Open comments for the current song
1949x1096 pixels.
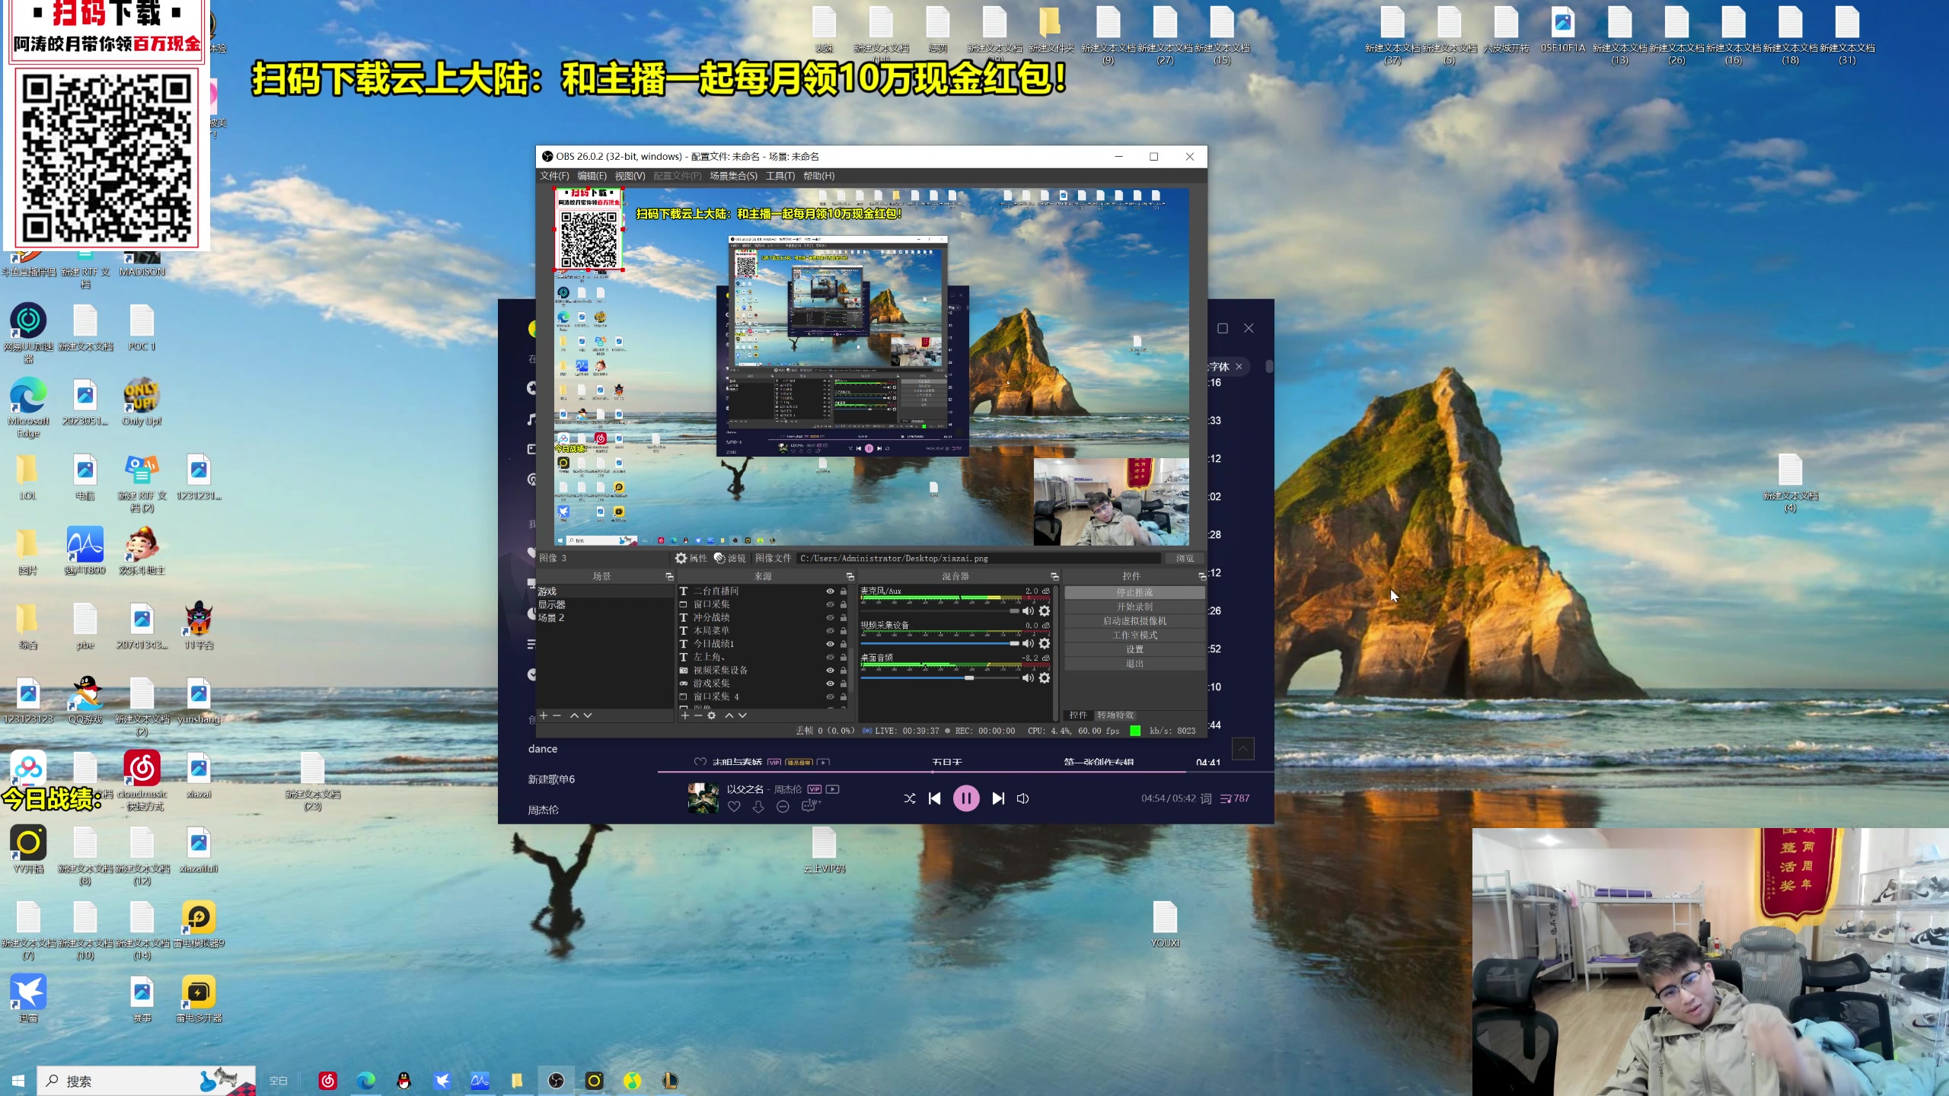pyautogui.click(x=809, y=806)
